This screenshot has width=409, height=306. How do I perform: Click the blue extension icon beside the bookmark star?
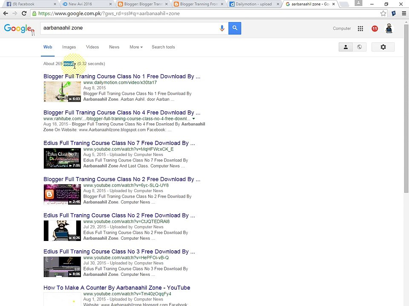[x=394, y=14]
